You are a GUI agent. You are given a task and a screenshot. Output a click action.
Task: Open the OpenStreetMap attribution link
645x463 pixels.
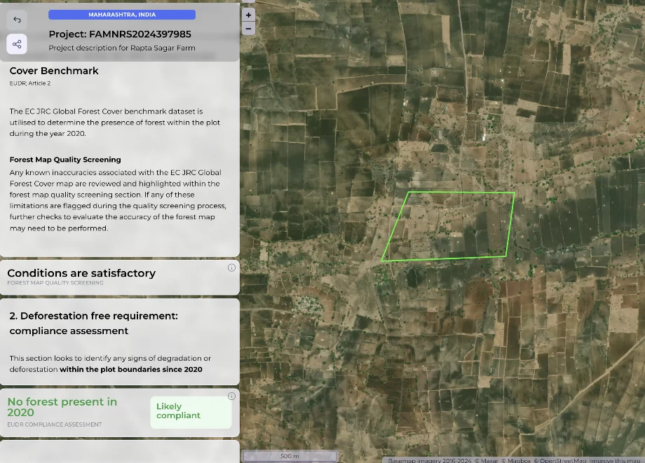[560, 460]
